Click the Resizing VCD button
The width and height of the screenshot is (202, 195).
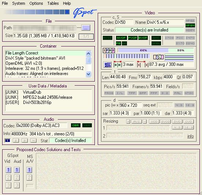click(154, 121)
